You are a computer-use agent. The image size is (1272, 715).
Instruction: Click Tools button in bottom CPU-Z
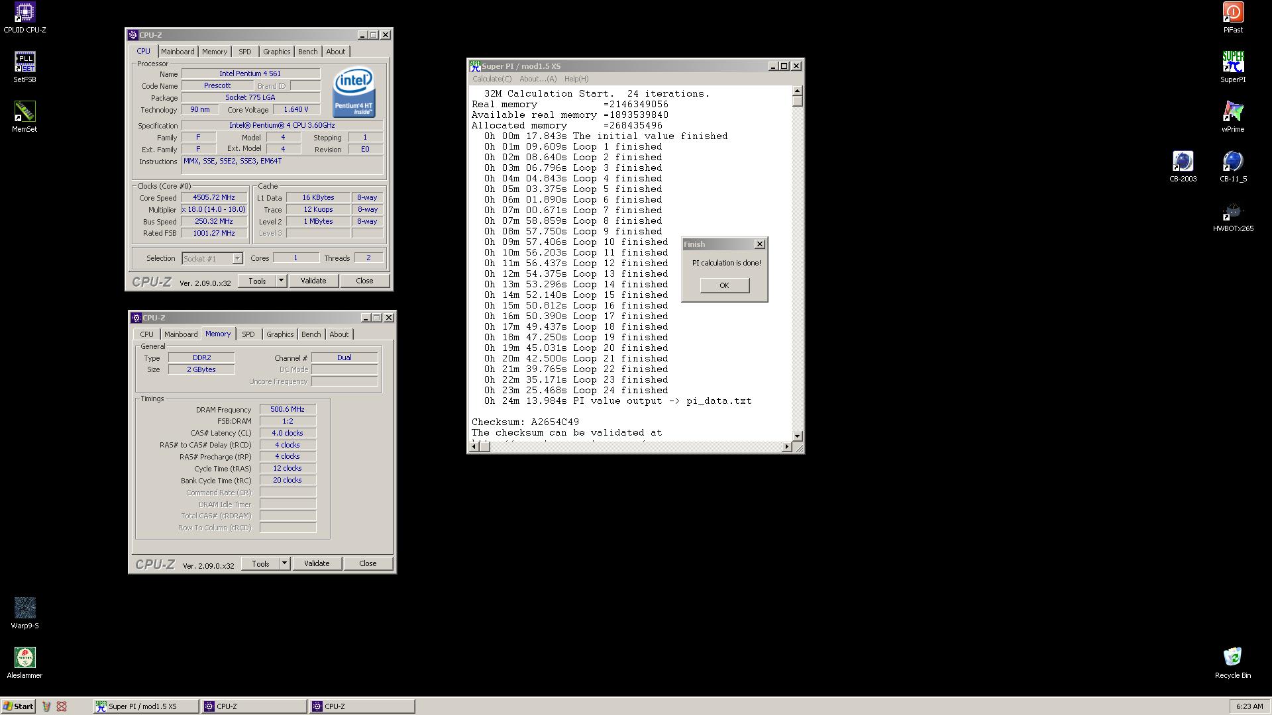[x=260, y=563]
